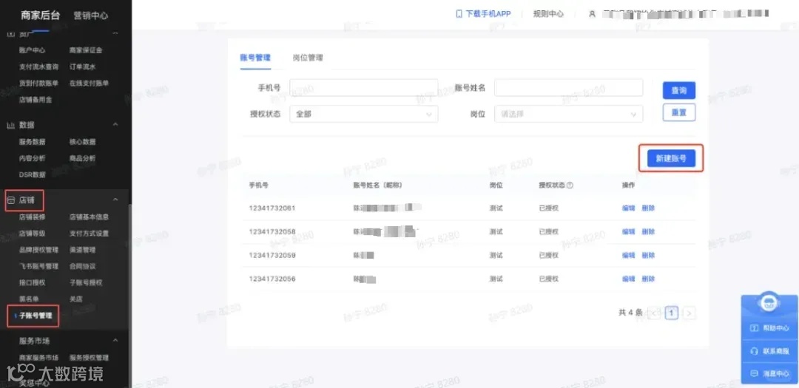
Task: Open 账户中心 in the sidebar
Action: pos(32,50)
